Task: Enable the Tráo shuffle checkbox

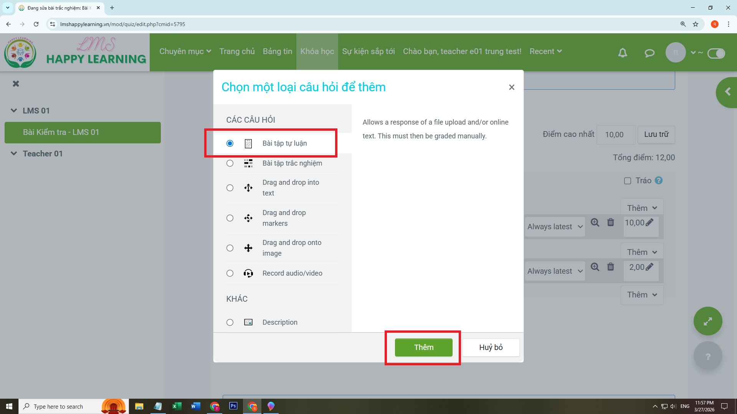Action: point(628,181)
